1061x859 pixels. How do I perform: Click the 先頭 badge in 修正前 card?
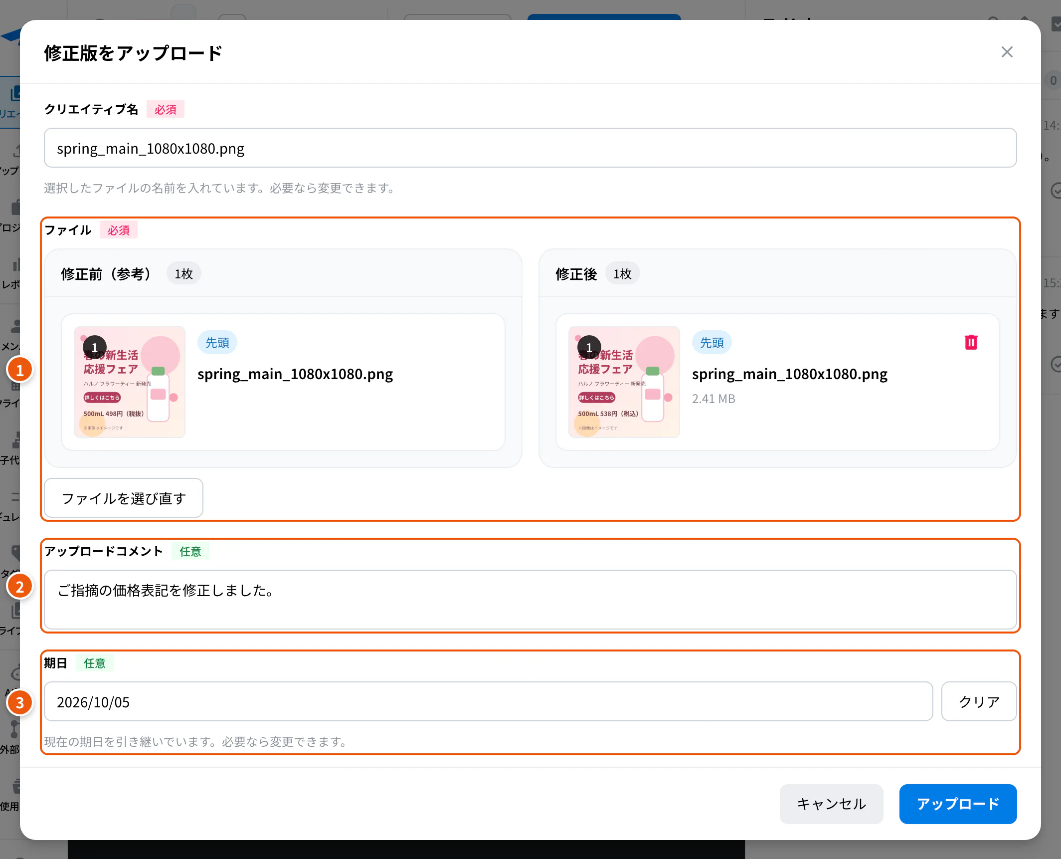(217, 343)
